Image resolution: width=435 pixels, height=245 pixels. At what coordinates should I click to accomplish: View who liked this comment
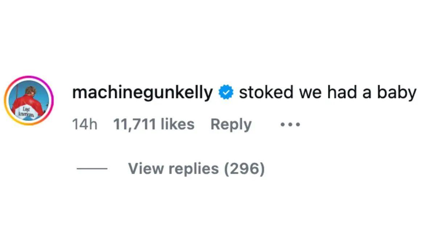coord(154,124)
